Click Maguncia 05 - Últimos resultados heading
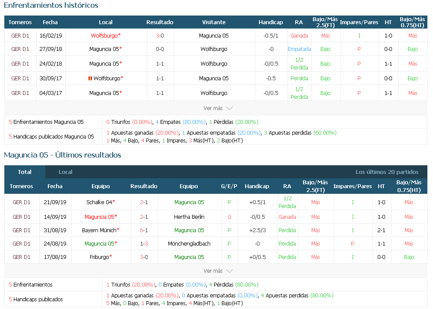 (63, 155)
